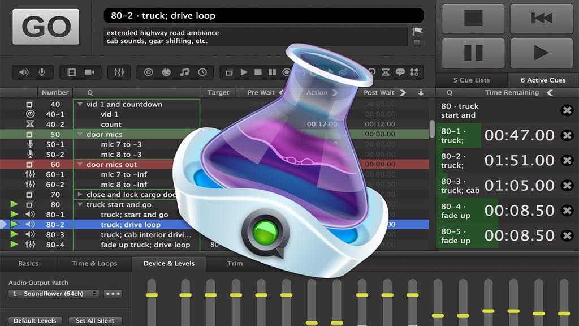Click the first yellow level fader

click(x=151, y=295)
